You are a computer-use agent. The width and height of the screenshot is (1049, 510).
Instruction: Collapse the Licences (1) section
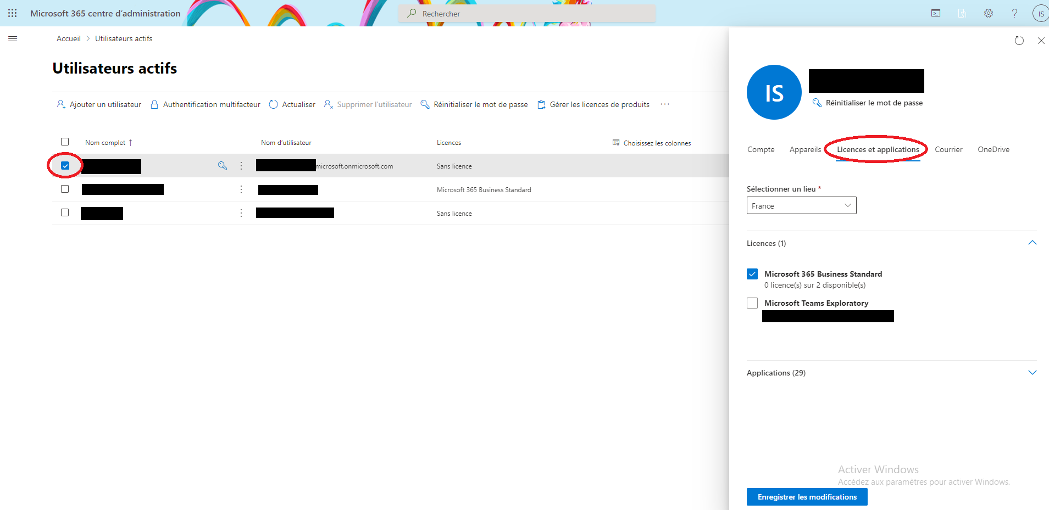pos(1032,243)
